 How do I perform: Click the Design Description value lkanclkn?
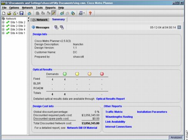point(78,44)
